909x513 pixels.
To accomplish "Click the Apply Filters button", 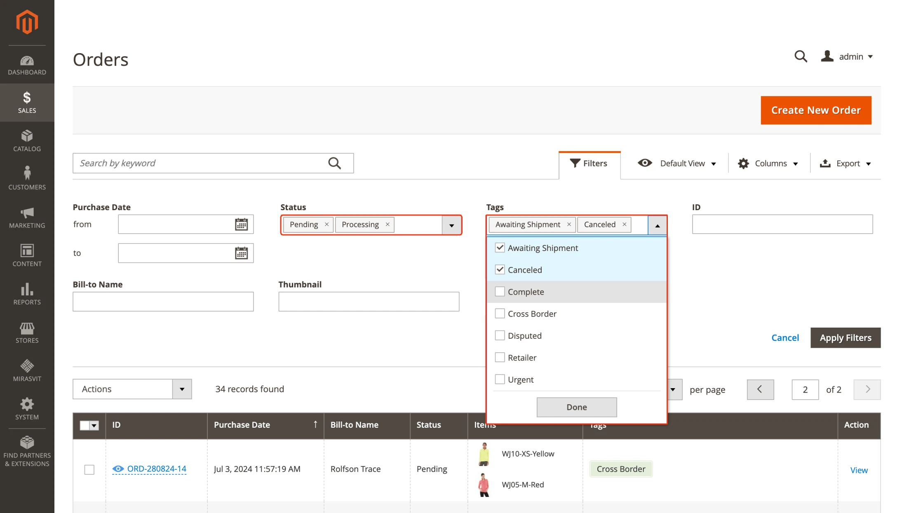I will click(x=846, y=337).
